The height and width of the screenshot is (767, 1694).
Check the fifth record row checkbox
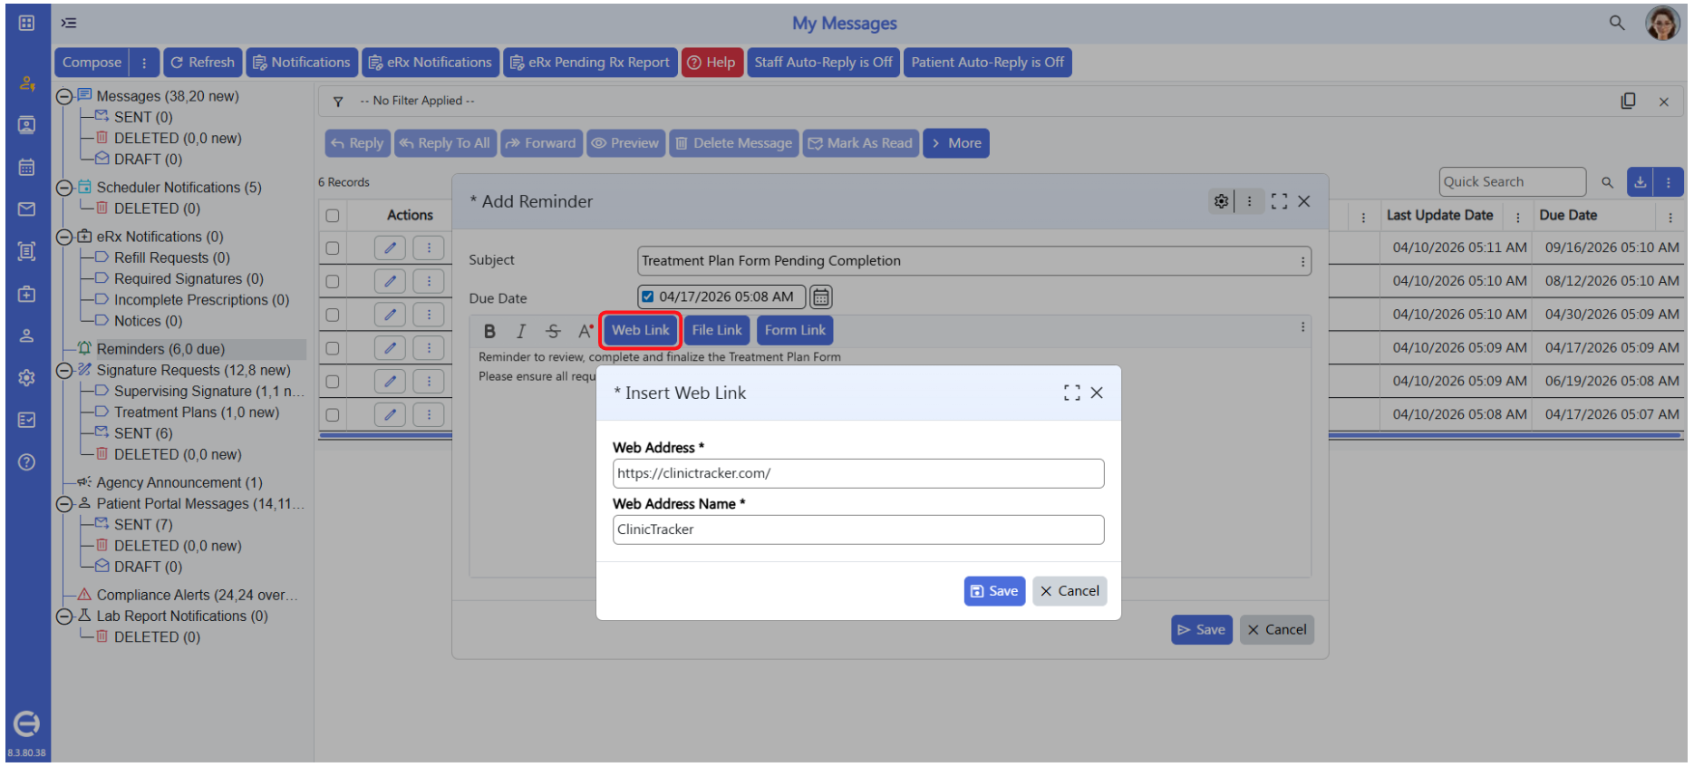click(x=333, y=382)
